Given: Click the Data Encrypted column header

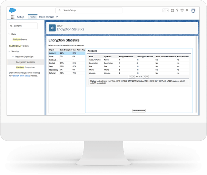Looking at the screenshot, I should coord(66,50).
